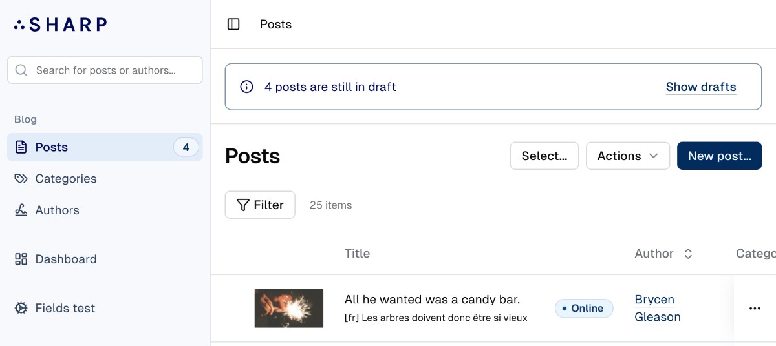
Task: Click the Fields test gear icon
Action: [21, 309]
